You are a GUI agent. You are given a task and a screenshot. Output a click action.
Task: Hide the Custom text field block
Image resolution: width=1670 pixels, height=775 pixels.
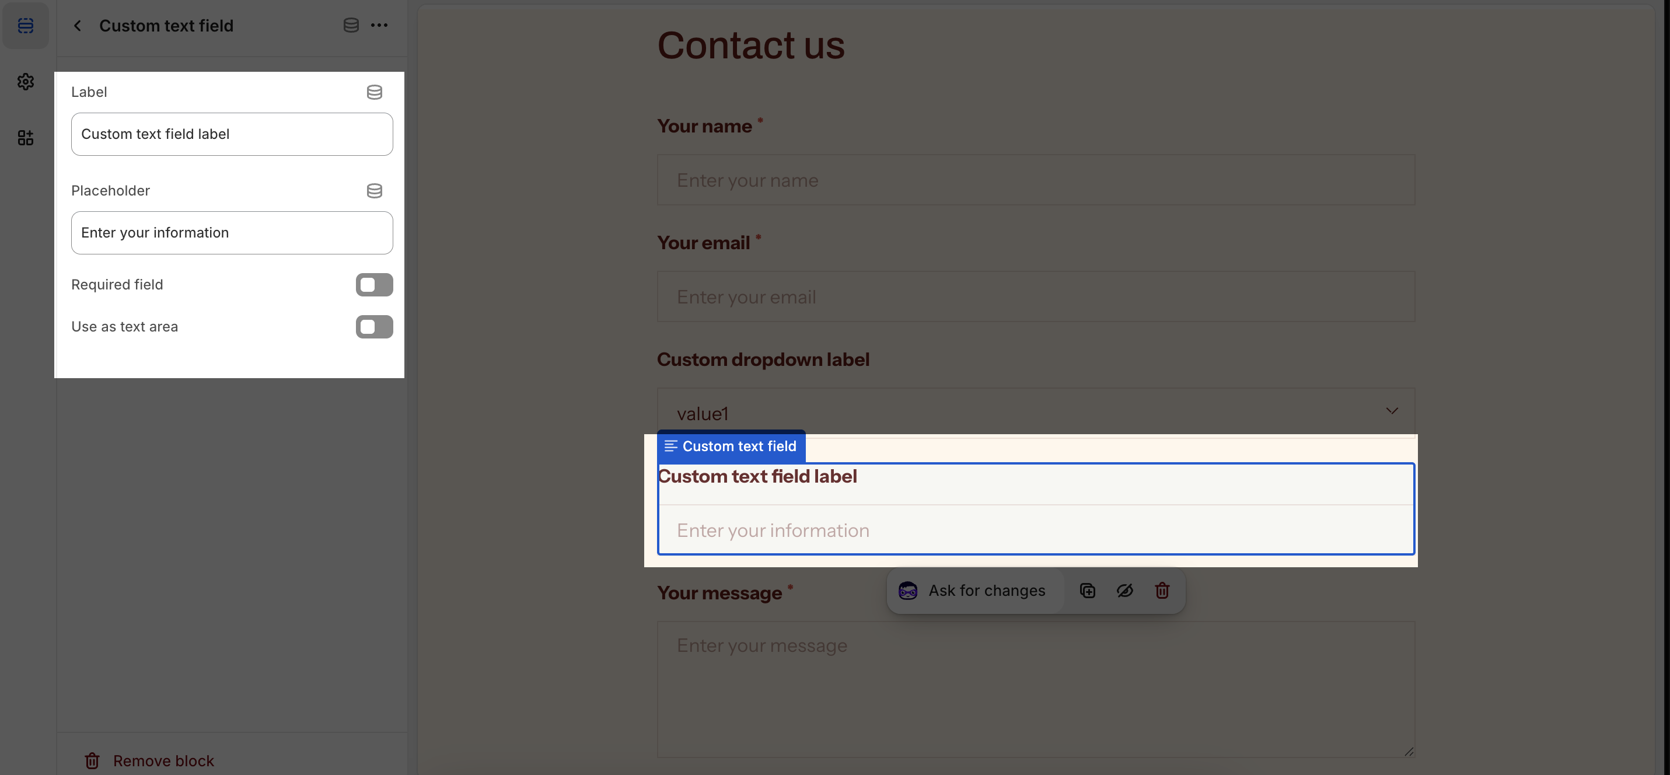(1124, 591)
